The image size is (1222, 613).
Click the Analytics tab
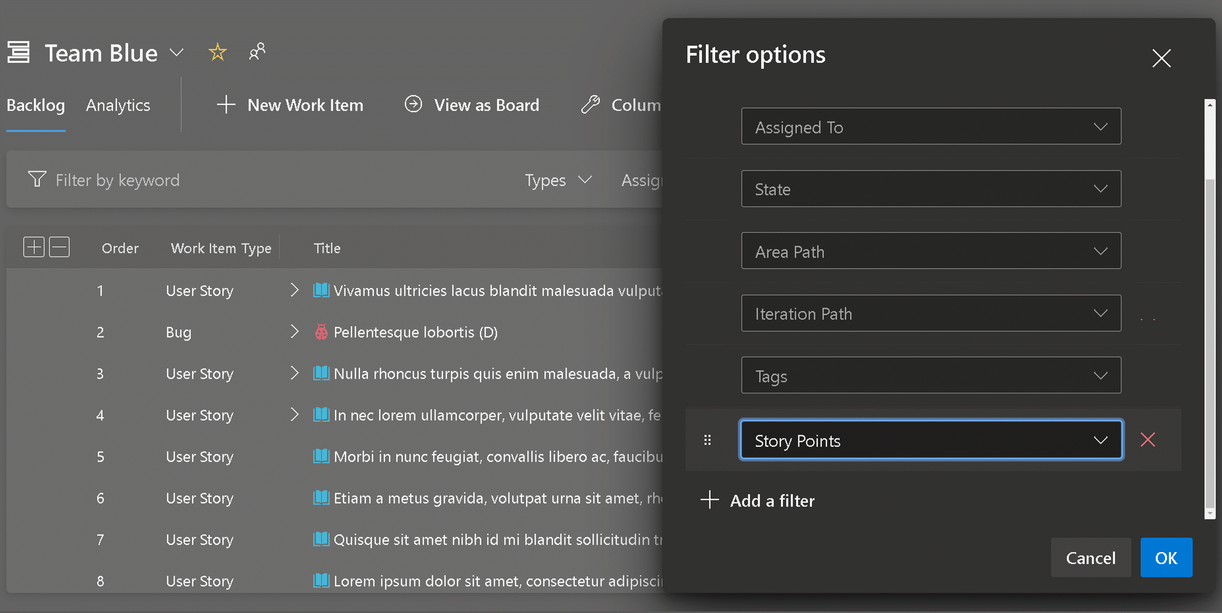pos(118,104)
